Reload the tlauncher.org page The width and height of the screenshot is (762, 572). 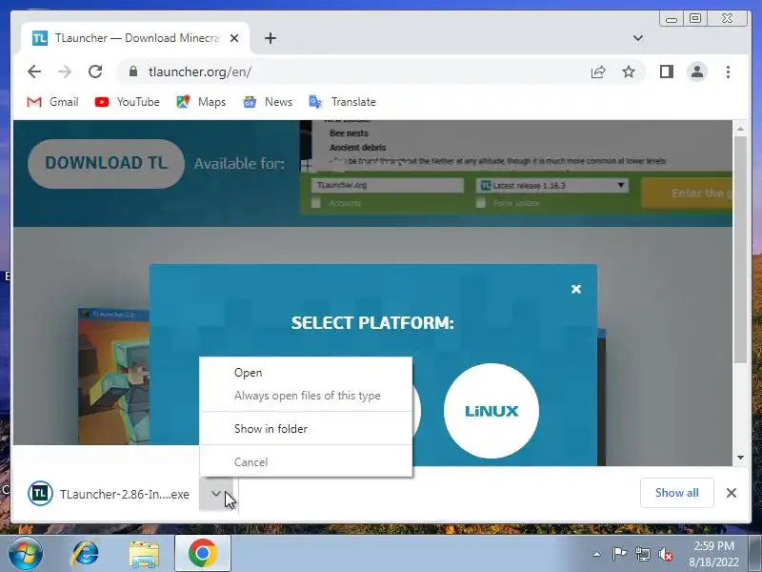[95, 72]
